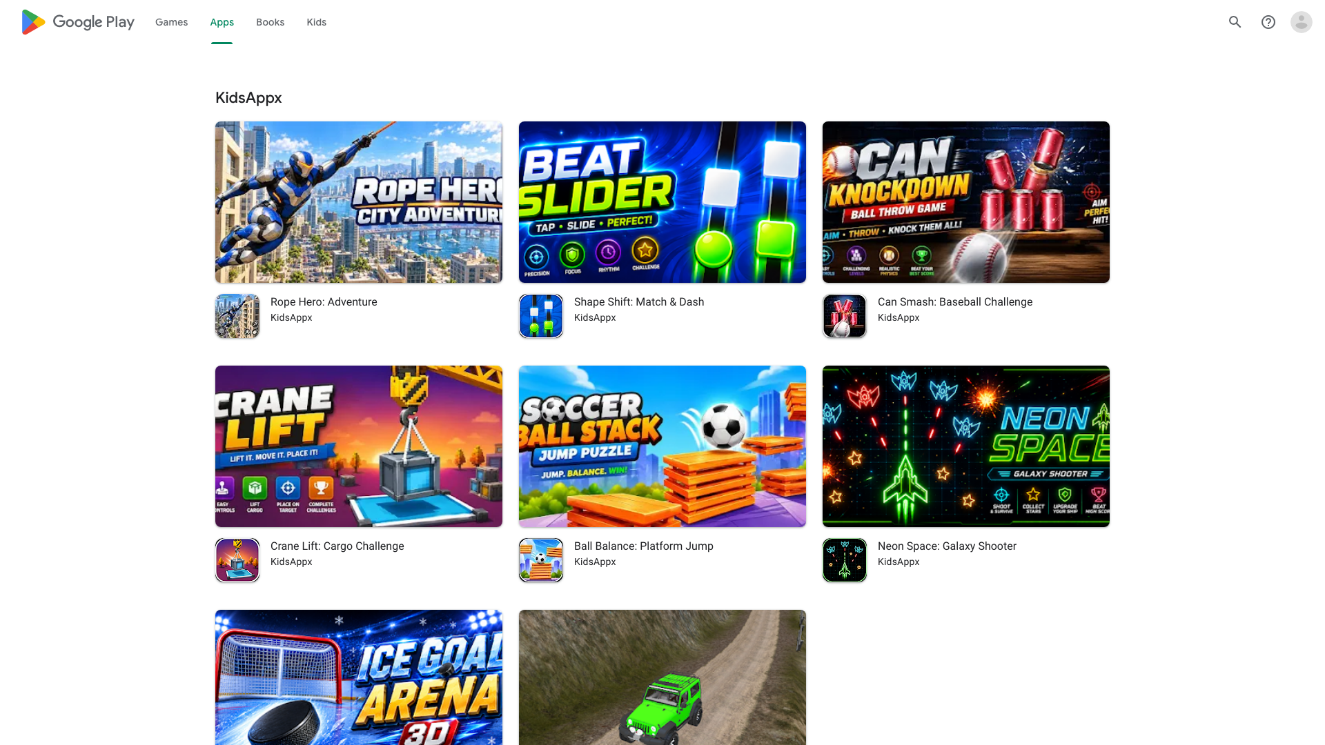The image size is (1325, 745).
Task: Click the KidsAppx page heading
Action: pyautogui.click(x=248, y=98)
